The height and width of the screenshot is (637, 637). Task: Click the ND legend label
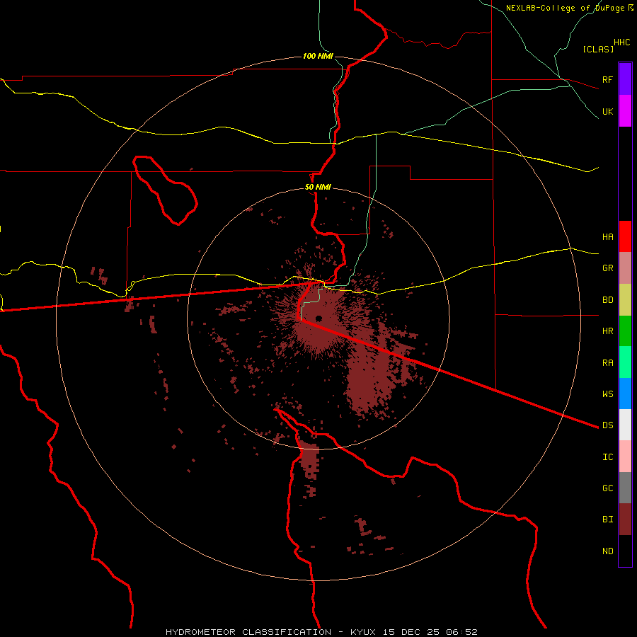607,551
